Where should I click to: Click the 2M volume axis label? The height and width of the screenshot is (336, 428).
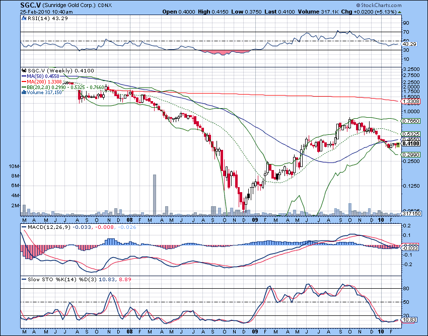[x=15, y=206]
